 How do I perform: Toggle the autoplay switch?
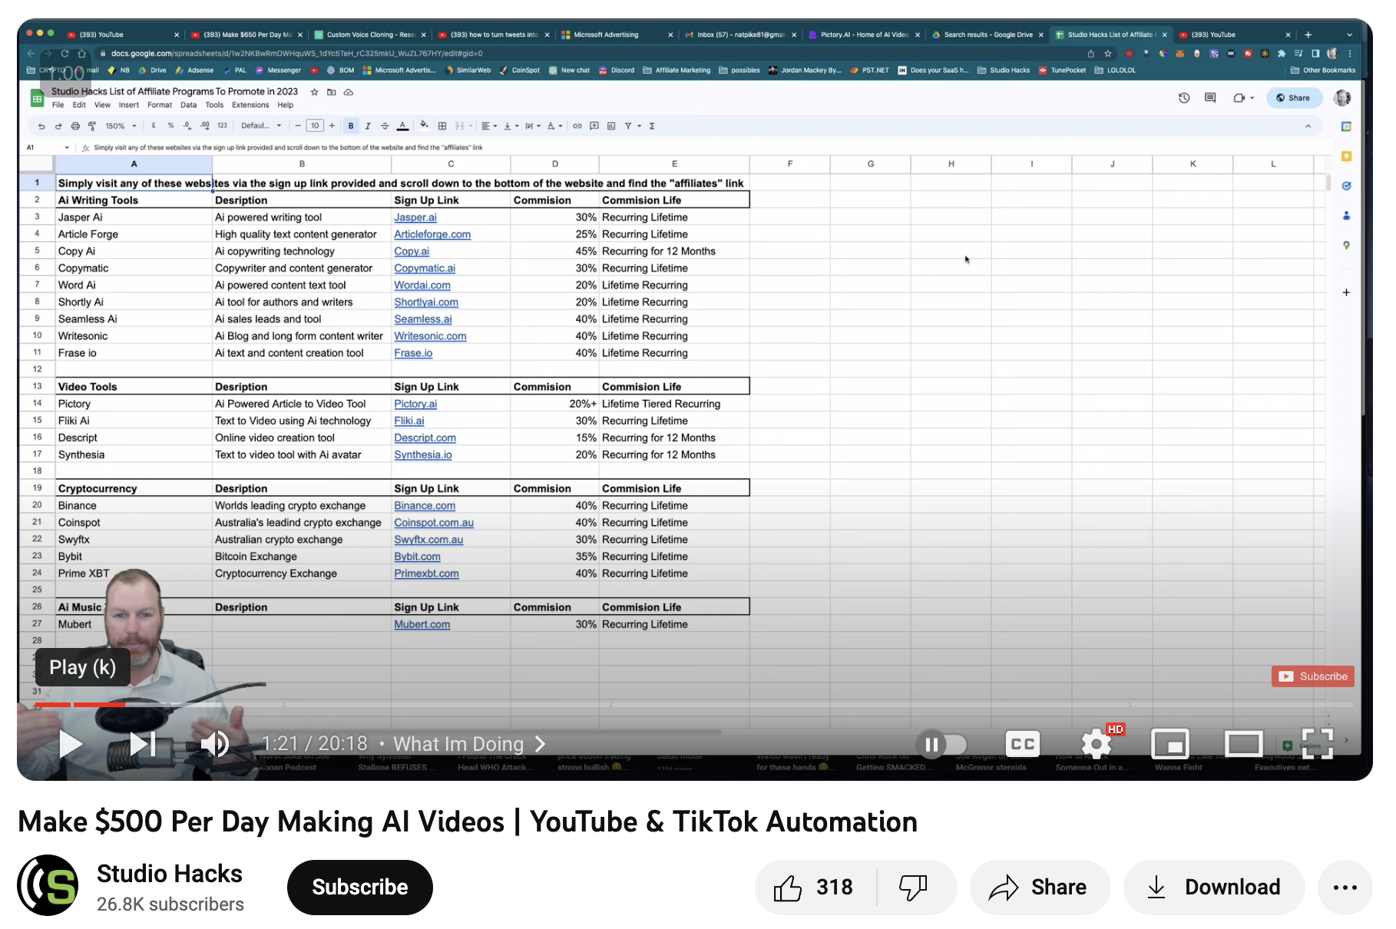[x=941, y=744]
